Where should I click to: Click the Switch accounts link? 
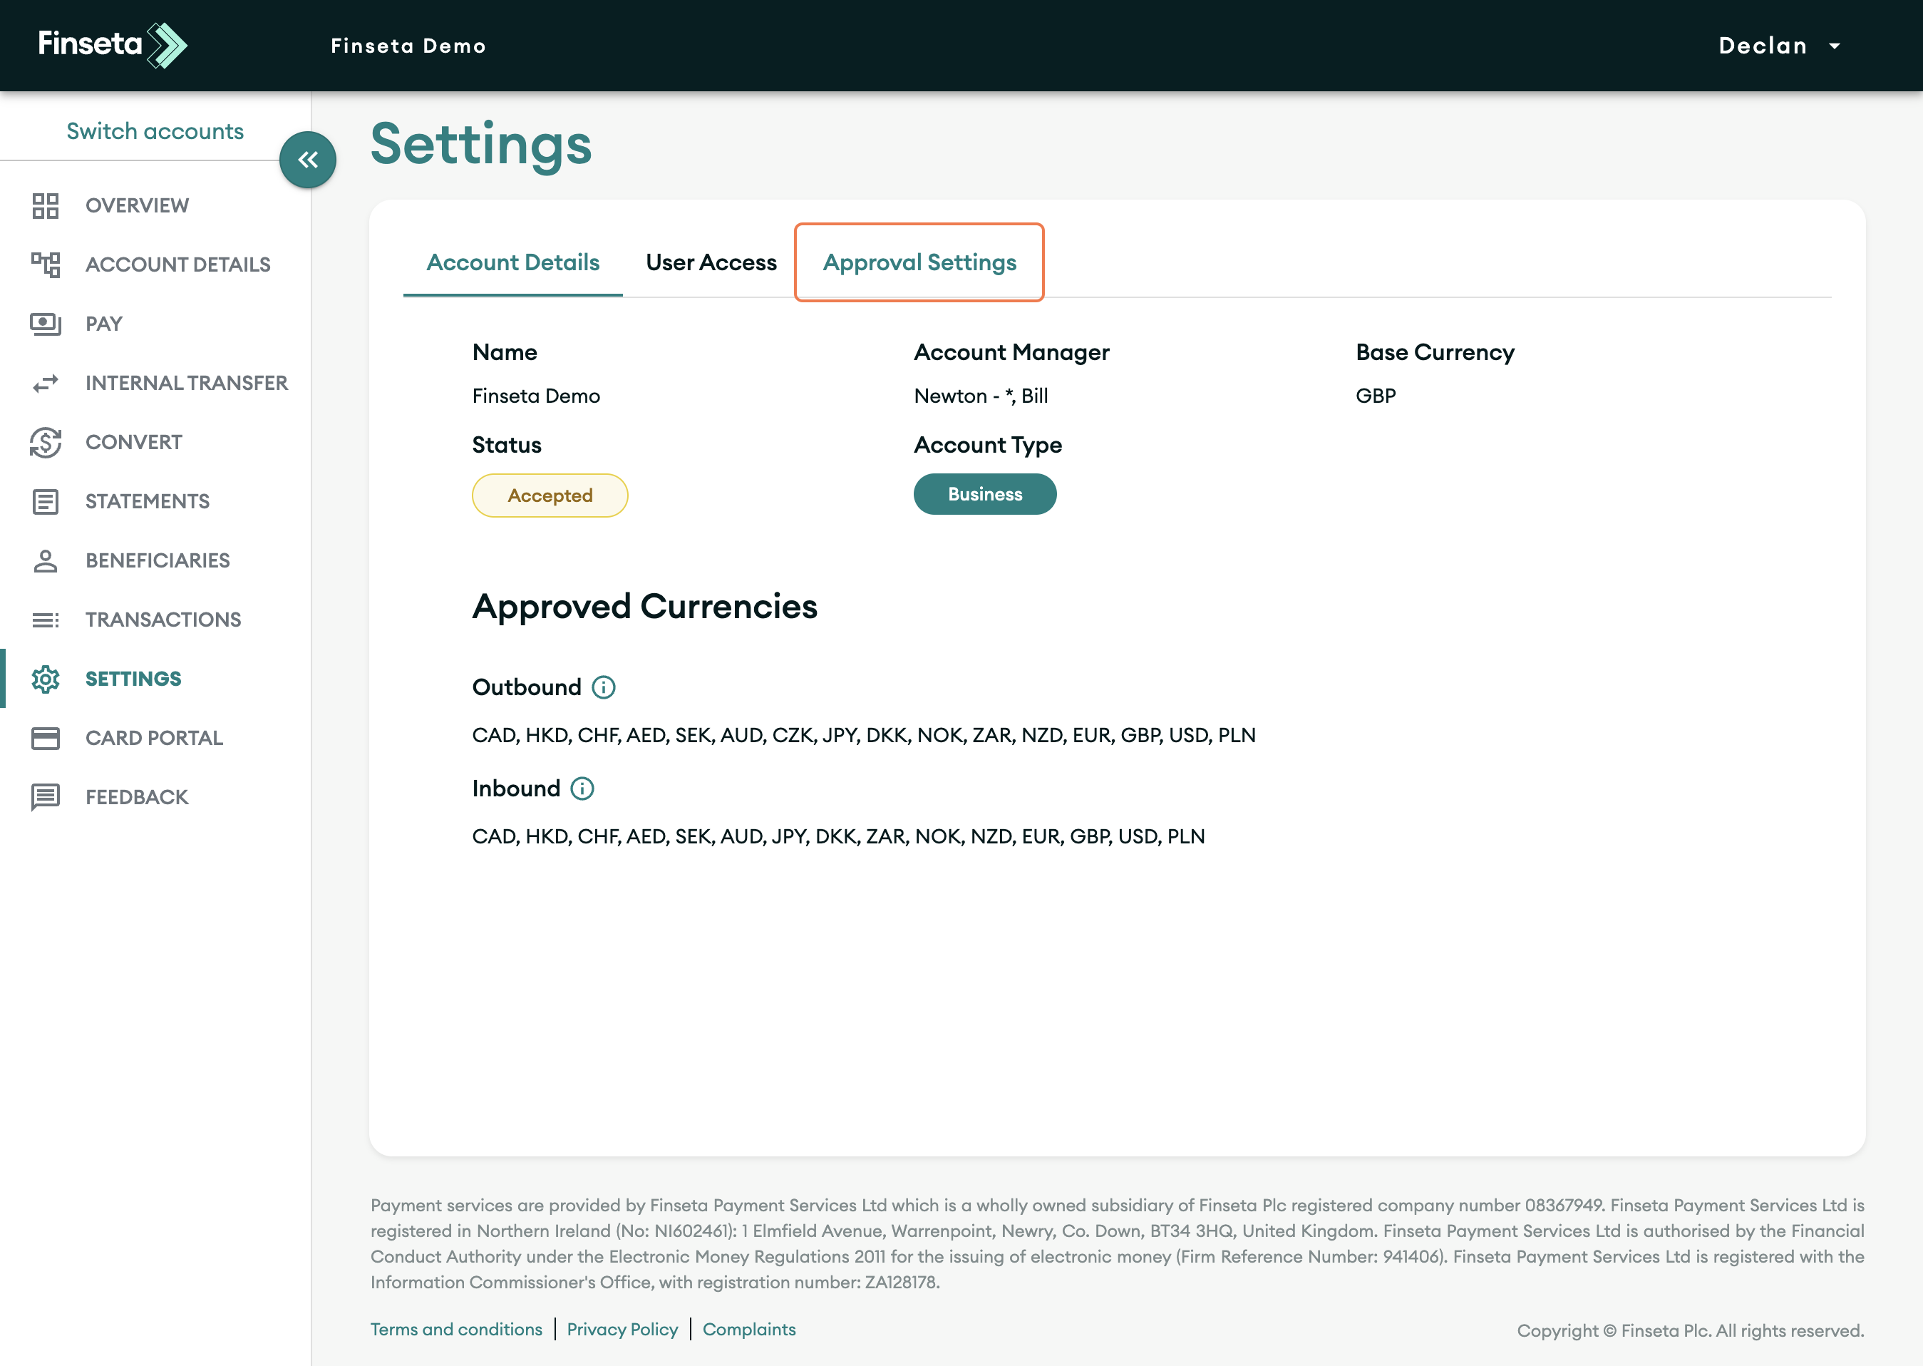tap(155, 131)
